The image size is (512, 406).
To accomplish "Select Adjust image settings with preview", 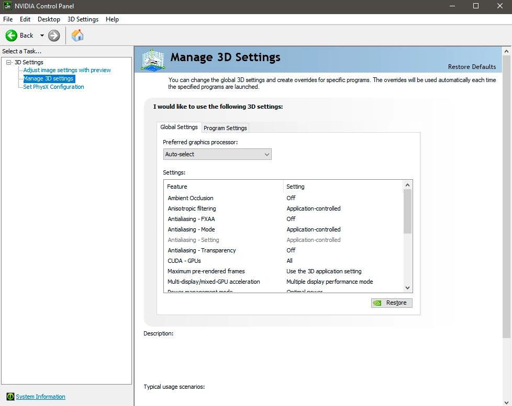I will (67, 70).
